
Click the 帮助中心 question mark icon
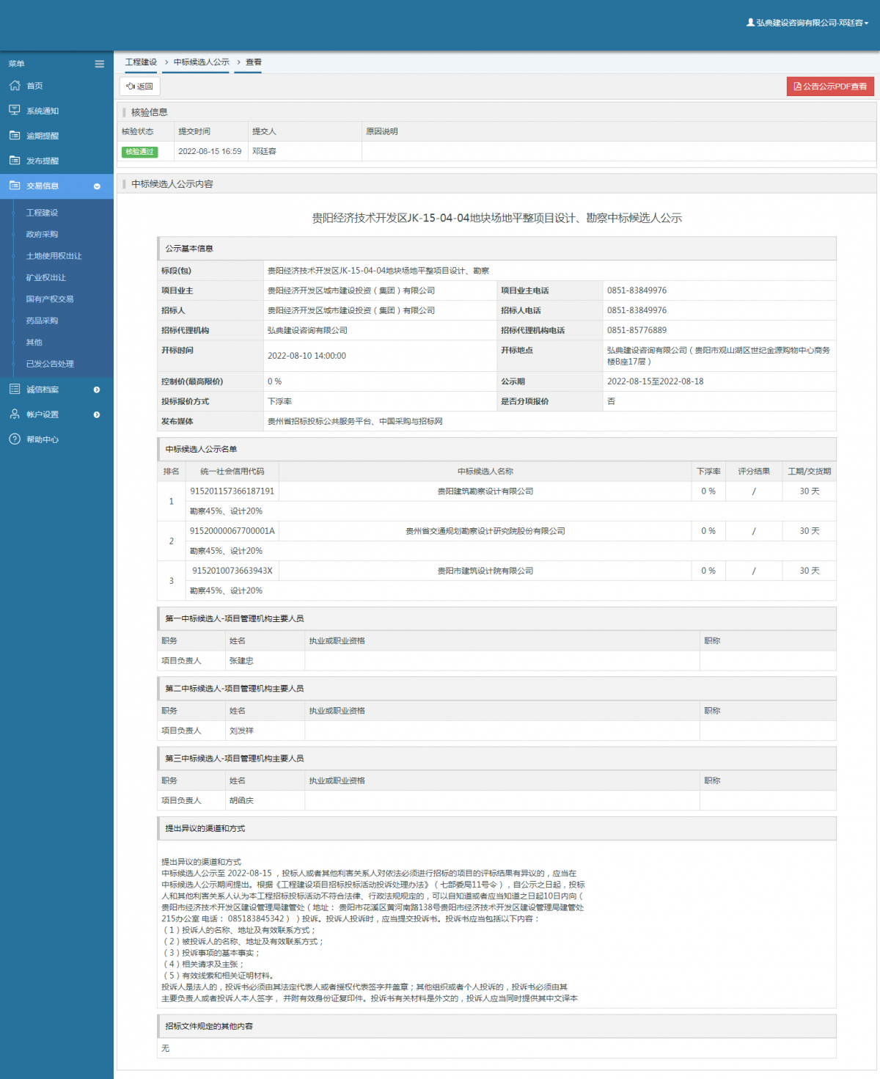point(15,439)
